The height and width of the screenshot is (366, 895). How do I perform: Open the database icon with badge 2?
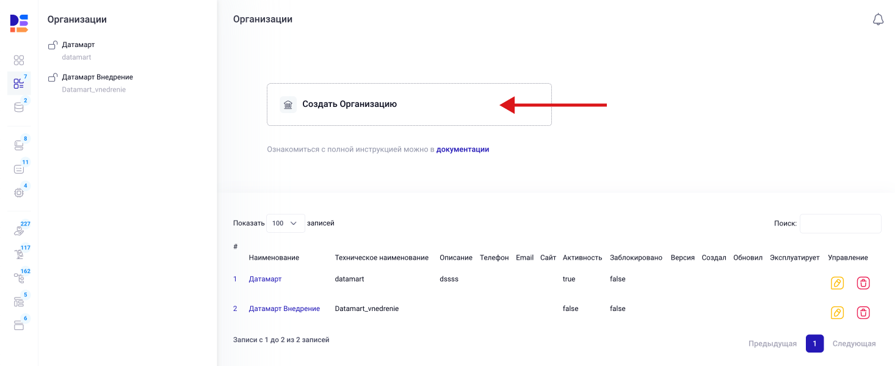click(x=19, y=108)
